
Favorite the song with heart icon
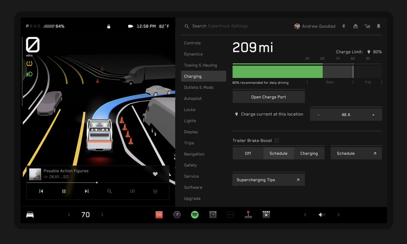(x=155, y=174)
